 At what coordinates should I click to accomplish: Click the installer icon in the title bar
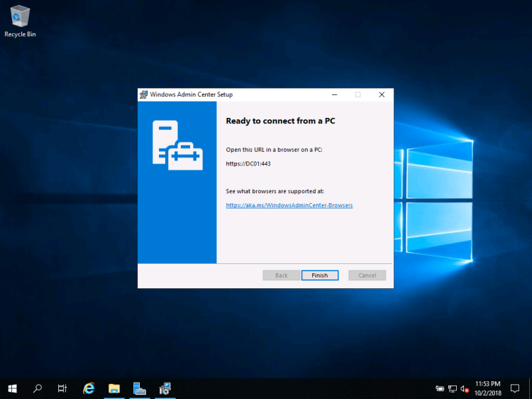tap(144, 94)
